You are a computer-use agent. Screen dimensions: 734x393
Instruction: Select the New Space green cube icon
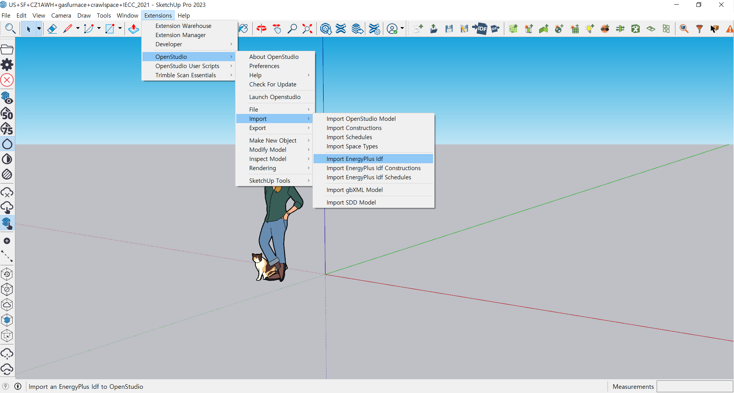coord(513,29)
